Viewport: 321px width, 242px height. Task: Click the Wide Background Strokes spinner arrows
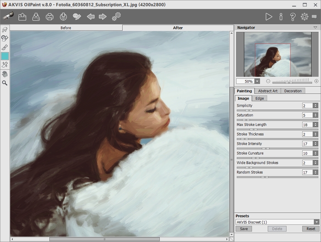pyautogui.click(x=315, y=163)
